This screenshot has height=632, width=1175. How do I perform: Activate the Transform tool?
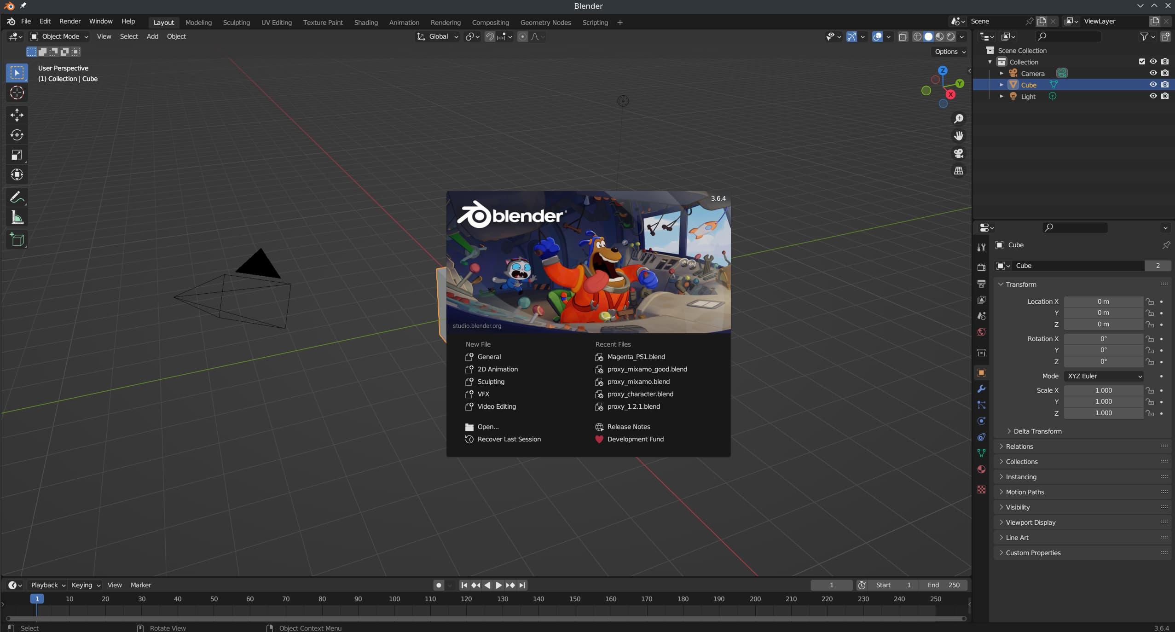coord(17,175)
